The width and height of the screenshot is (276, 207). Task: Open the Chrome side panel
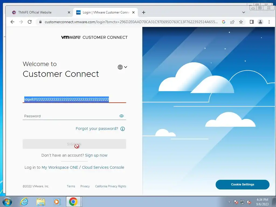click(252, 22)
